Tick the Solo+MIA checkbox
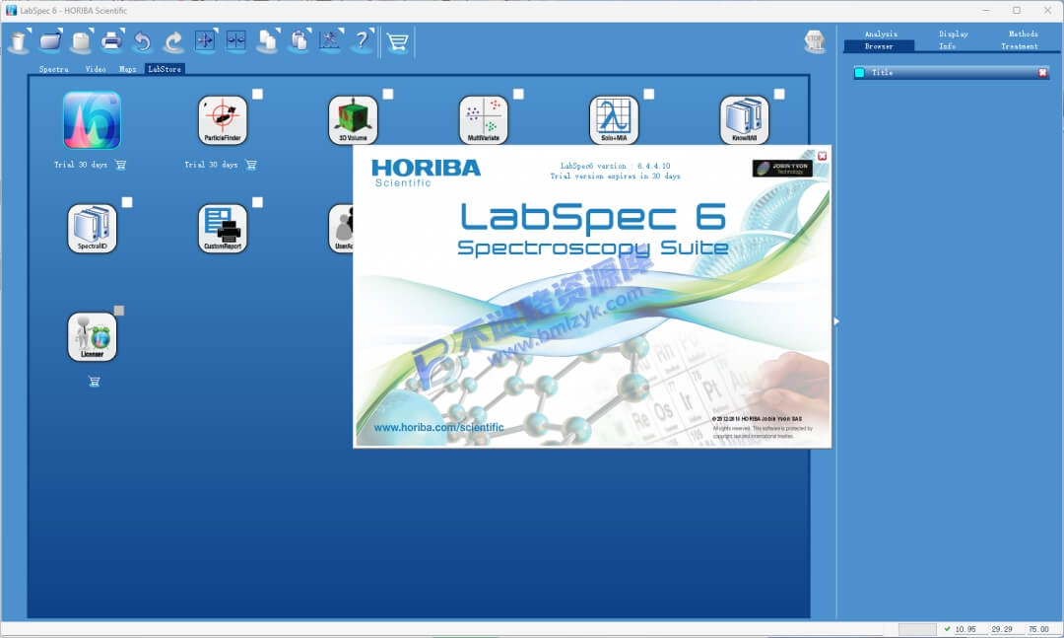Viewport: 1064px width, 638px height. [x=648, y=95]
